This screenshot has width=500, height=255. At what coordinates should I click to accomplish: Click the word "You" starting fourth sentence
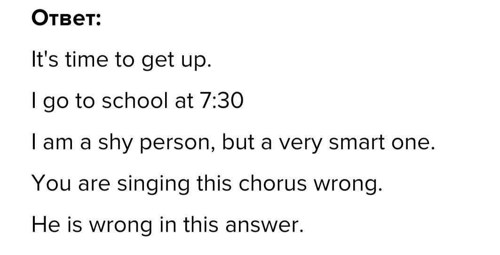pos(51,184)
